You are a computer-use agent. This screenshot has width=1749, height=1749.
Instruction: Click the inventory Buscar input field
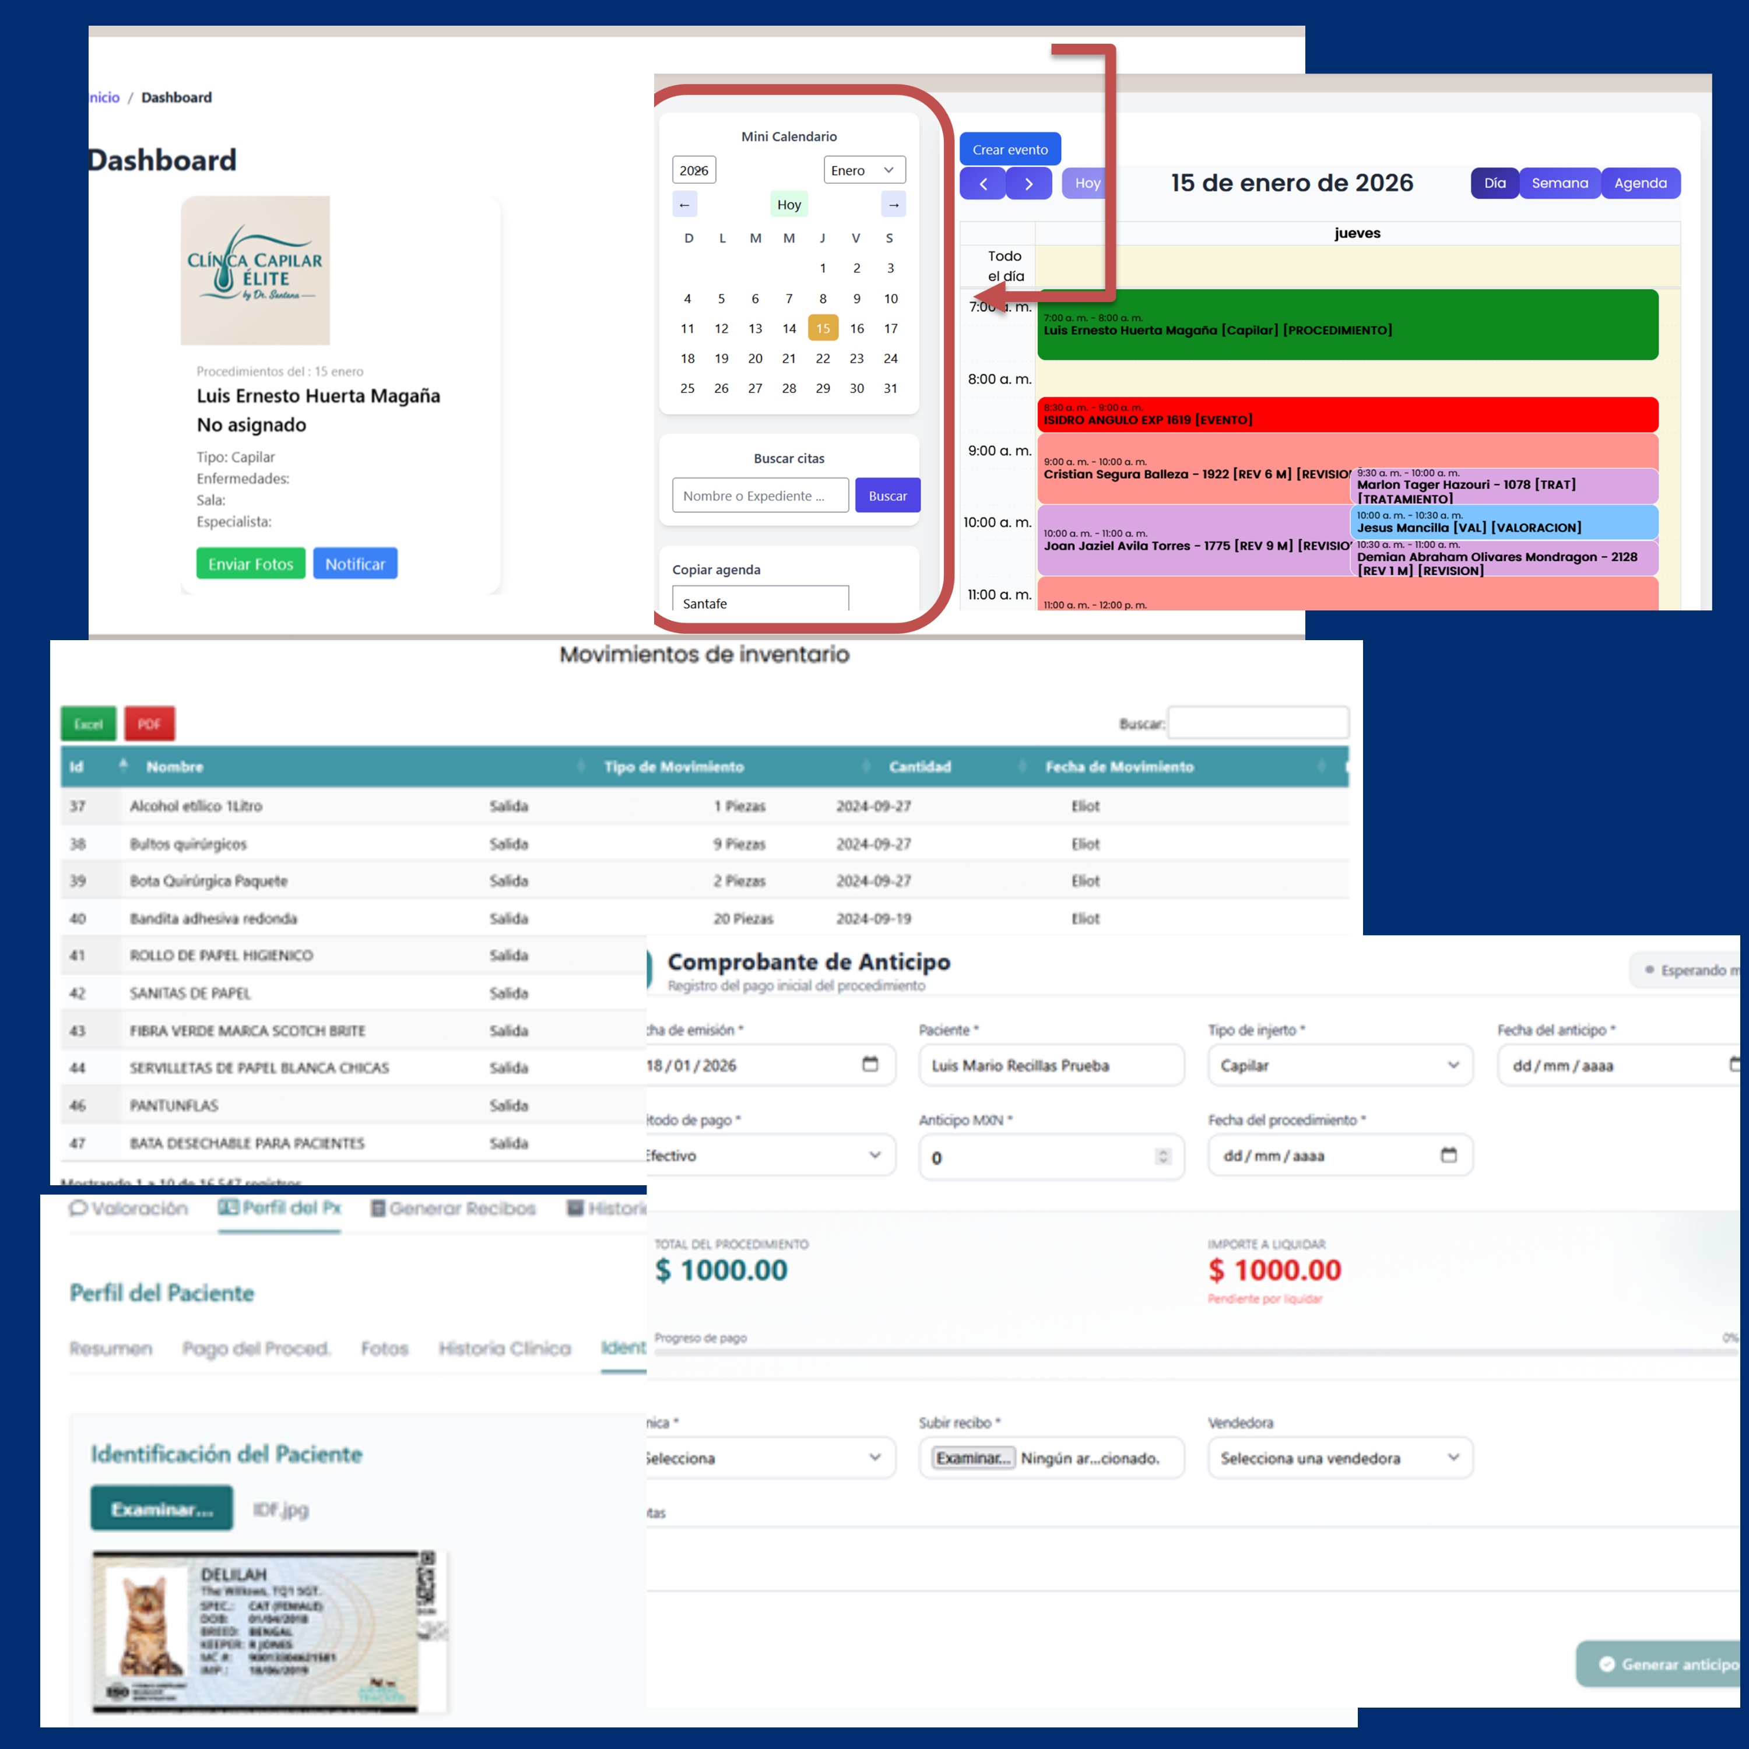tap(1258, 722)
